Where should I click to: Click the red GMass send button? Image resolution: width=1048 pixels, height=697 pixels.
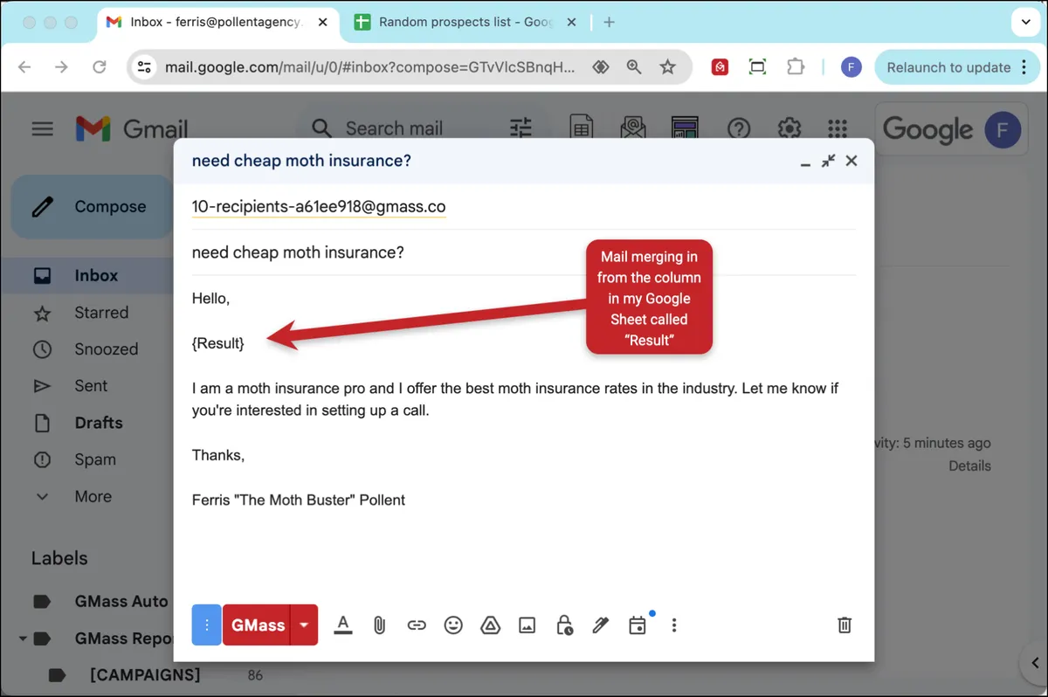coord(257,625)
